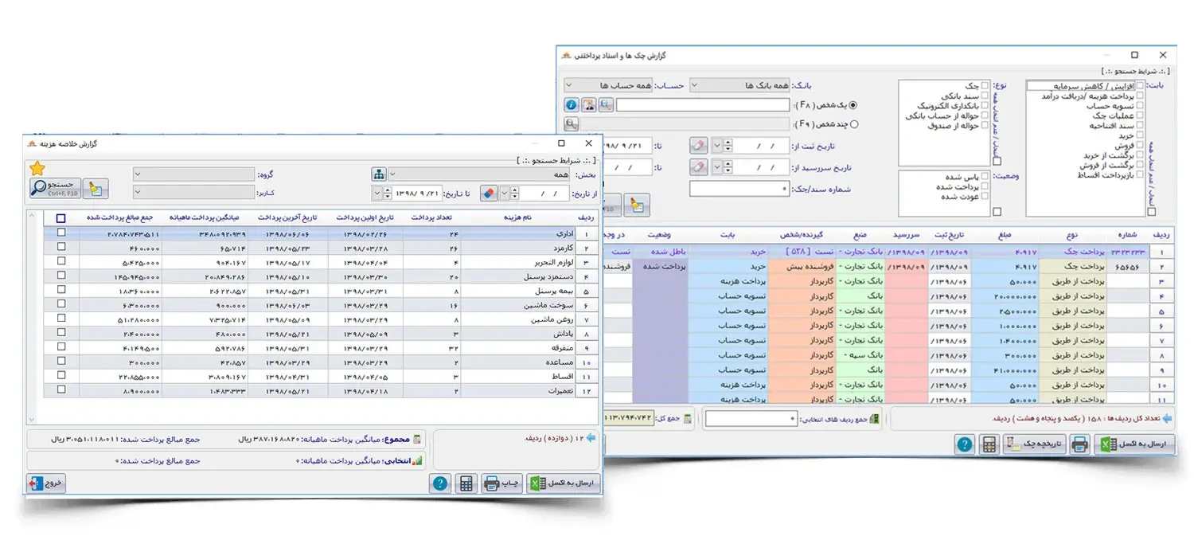Select the یک شخص radio button
Screen dimensions: 1194x540
click(x=854, y=105)
